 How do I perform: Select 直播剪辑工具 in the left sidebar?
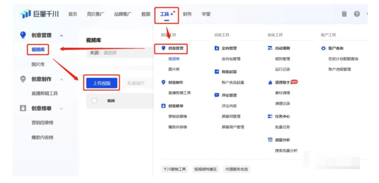(x=45, y=93)
